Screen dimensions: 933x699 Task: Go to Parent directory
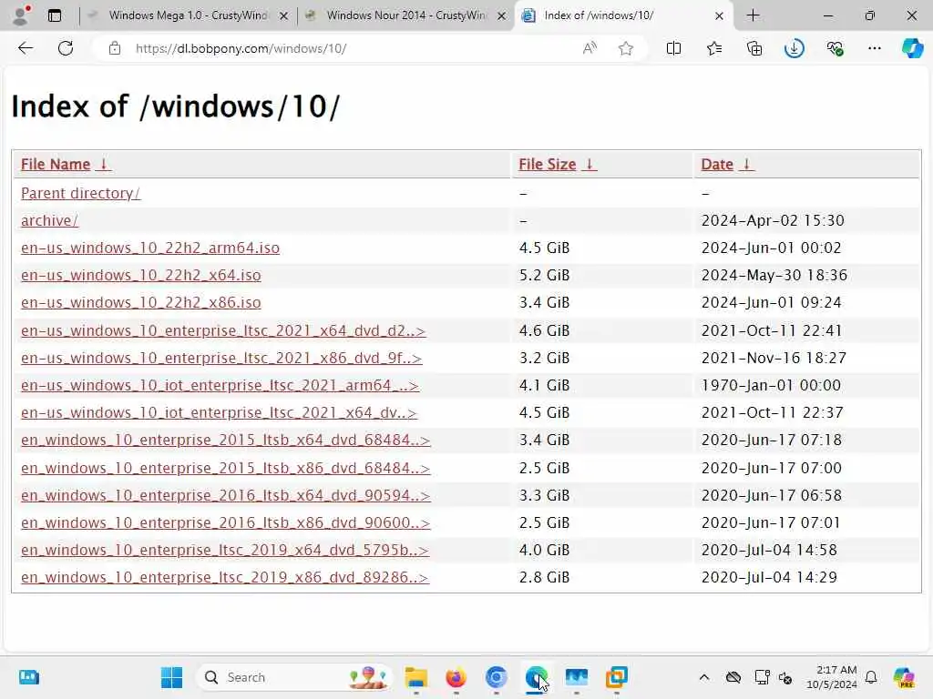(x=80, y=193)
